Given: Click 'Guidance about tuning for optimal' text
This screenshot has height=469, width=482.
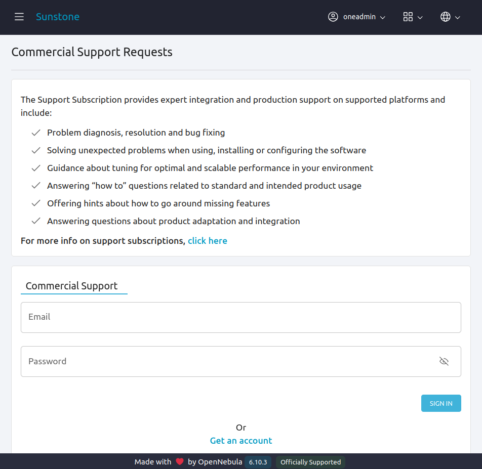Looking at the screenshot, I should [x=210, y=168].
